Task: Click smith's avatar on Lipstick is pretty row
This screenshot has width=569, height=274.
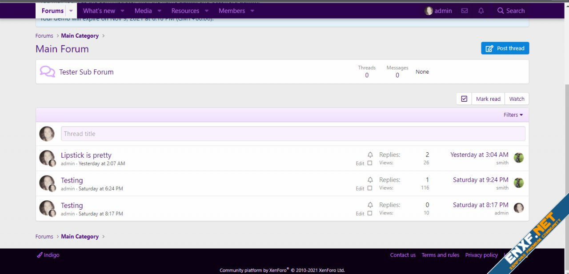Action: [519, 158]
